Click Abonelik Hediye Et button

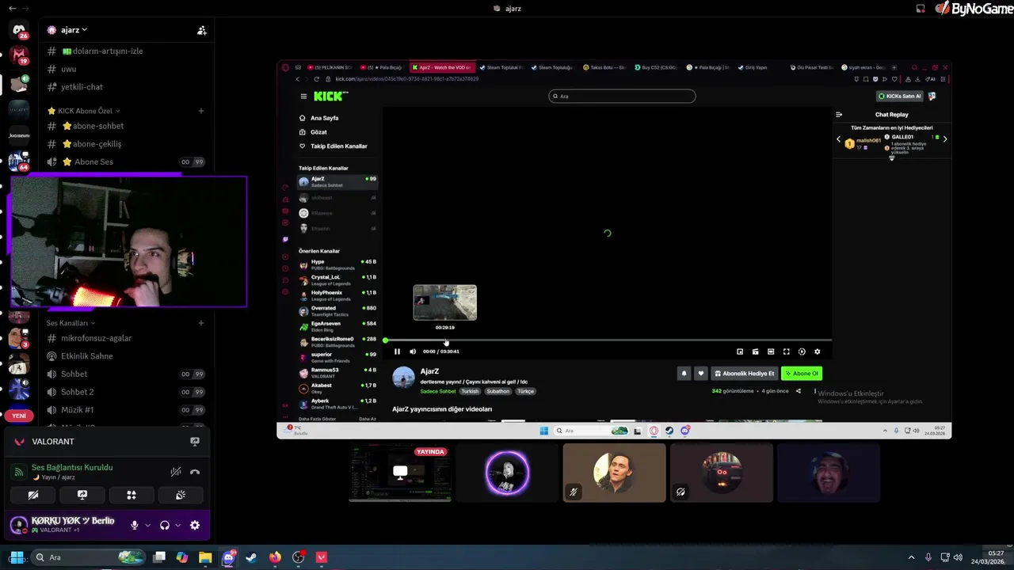point(744,374)
